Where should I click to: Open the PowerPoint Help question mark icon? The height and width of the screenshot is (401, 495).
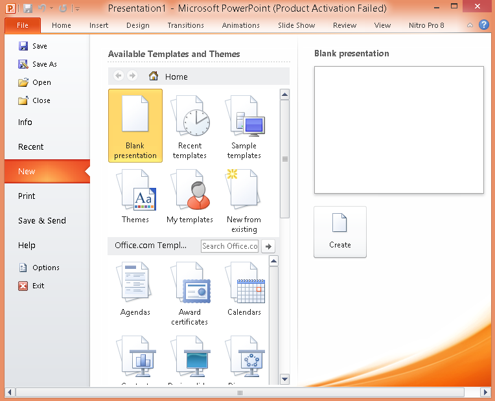483,25
